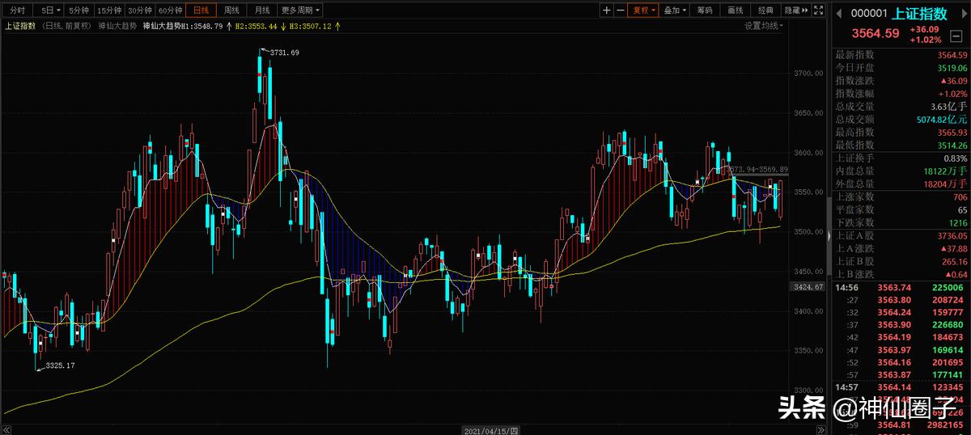971x435 pixels.
Task: Click the 经典 classic layout button
Action: pyautogui.click(x=765, y=11)
